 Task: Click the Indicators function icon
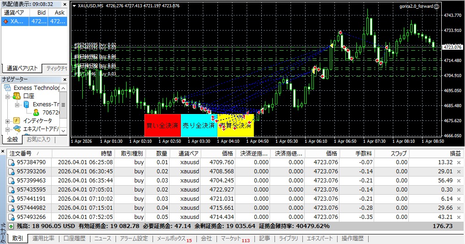click(16, 120)
